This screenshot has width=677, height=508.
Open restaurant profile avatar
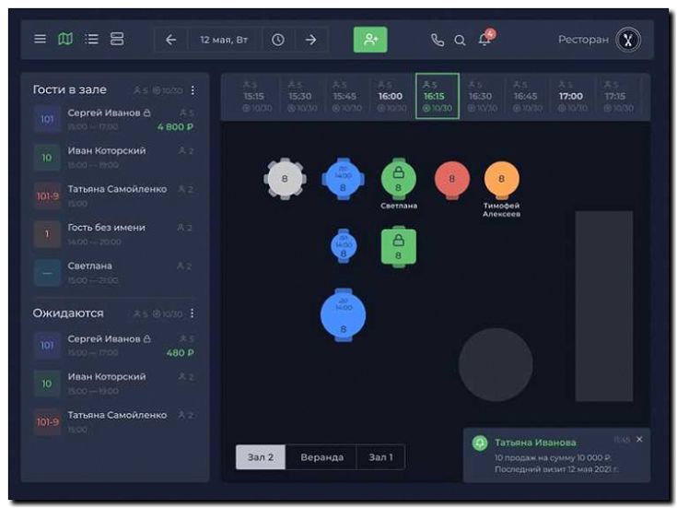[x=628, y=40]
